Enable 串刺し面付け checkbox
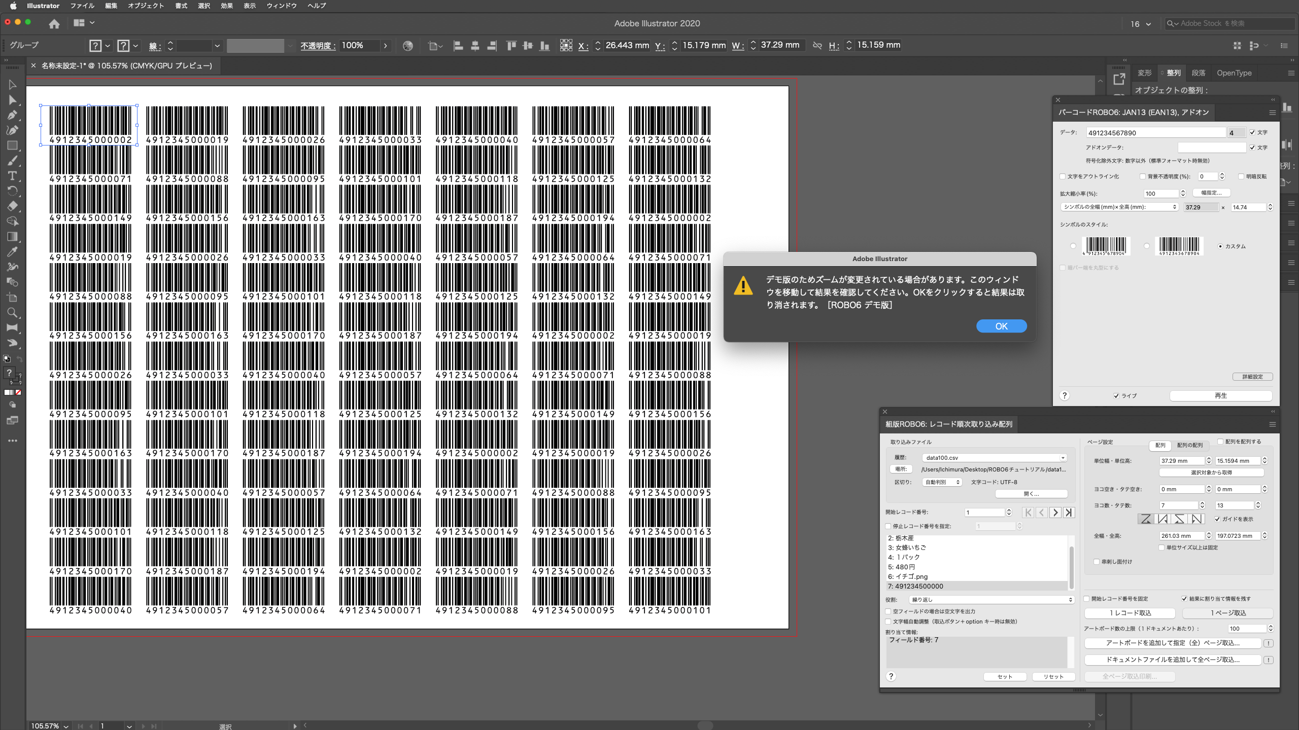The height and width of the screenshot is (730, 1299). pyautogui.click(x=1097, y=562)
